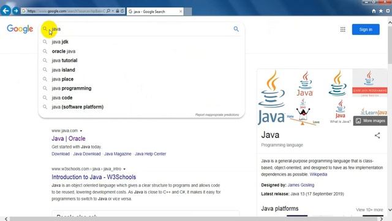Click the Google logo

20,29
